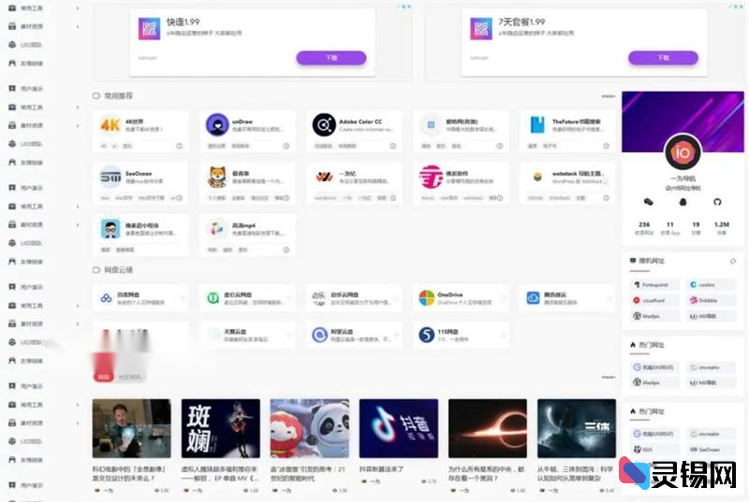Click the io avatar in profile card
The width and height of the screenshot is (749, 502).
click(683, 152)
